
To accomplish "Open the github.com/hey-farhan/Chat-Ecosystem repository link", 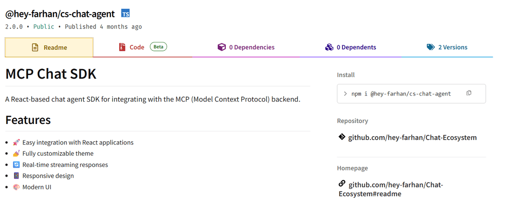I will [x=412, y=138].
